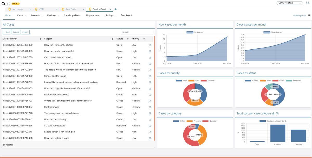Edit the 'How can I install Gimp?' case
The width and height of the screenshot is (312, 158).
[x=150, y=119]
